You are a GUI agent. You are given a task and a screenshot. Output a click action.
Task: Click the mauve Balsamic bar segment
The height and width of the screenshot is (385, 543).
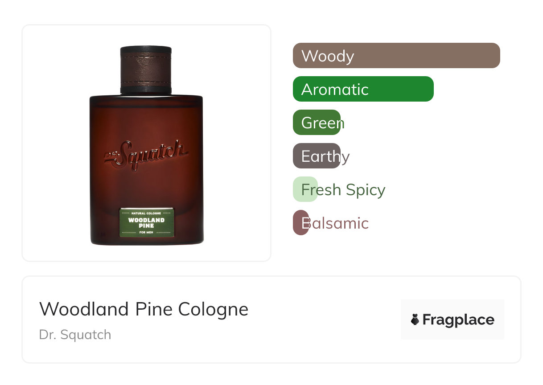click(301, 223)
